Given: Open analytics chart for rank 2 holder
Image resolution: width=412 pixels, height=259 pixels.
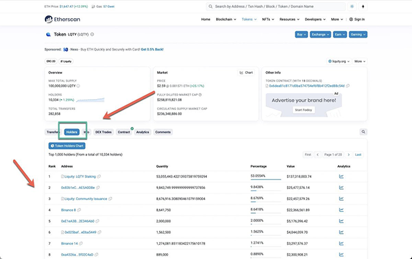Looking at the screenshot, I should click(x=341, y=188).
